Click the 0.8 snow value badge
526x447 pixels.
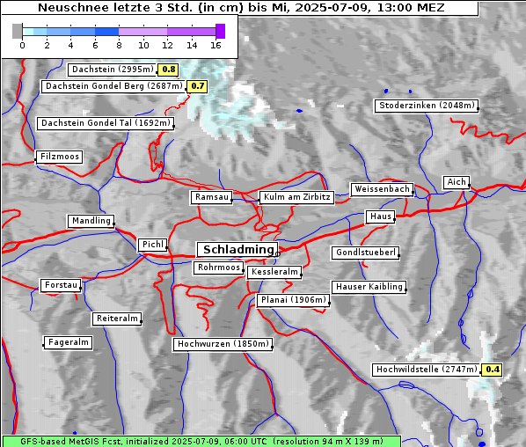[x=168, y=70]
